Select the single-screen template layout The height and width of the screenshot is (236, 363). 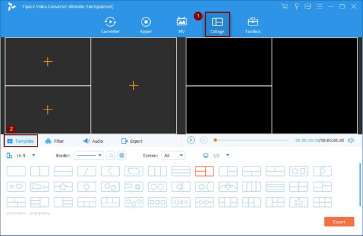16,171
